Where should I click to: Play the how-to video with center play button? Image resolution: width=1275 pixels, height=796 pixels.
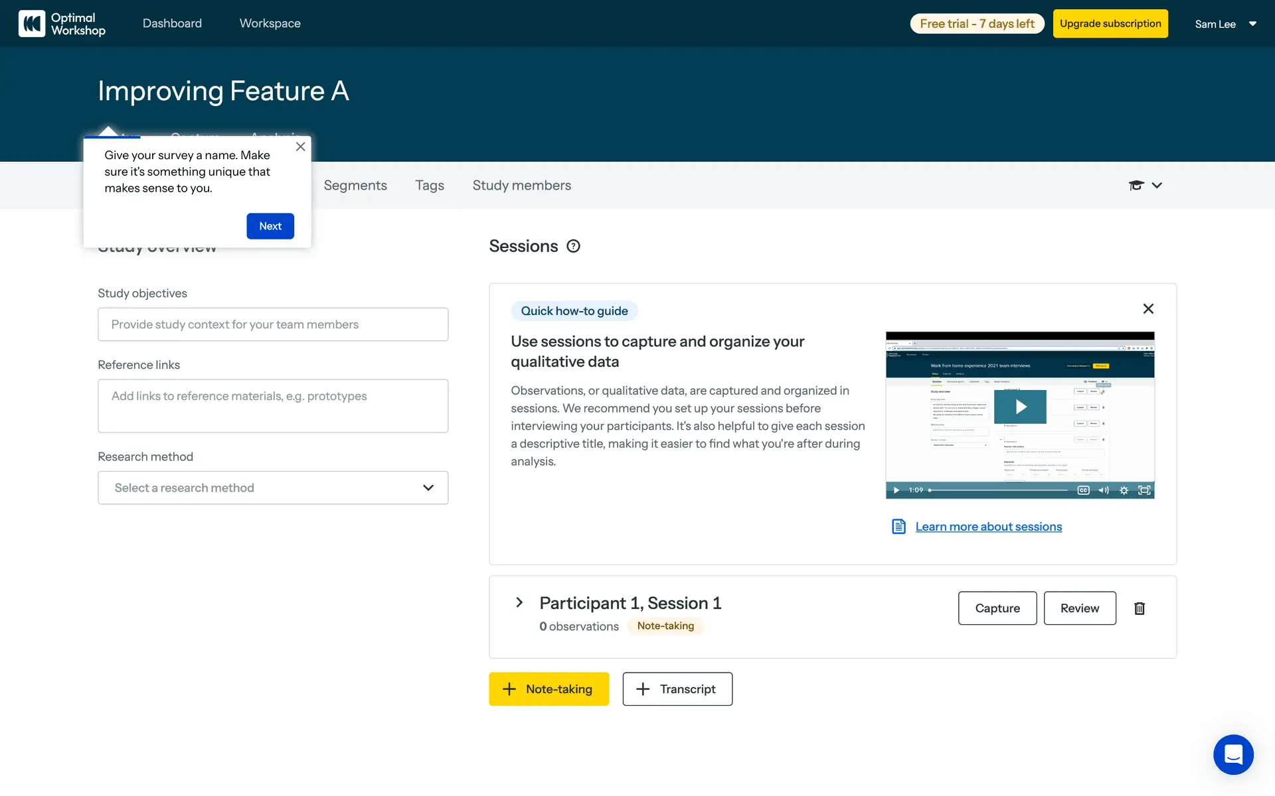pyautogui.click(x=1020, y=407)
